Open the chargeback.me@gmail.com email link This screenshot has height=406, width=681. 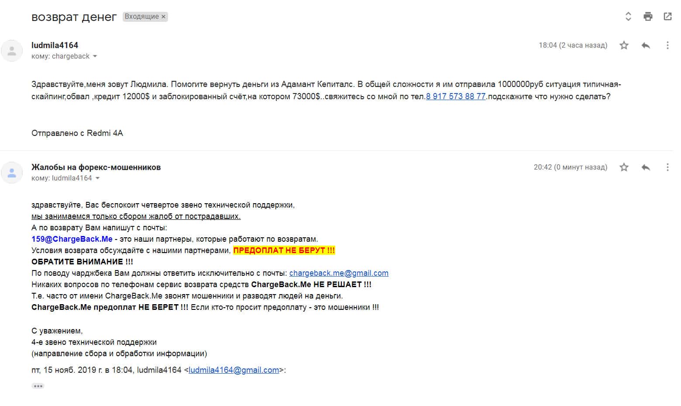coord(339,273)
